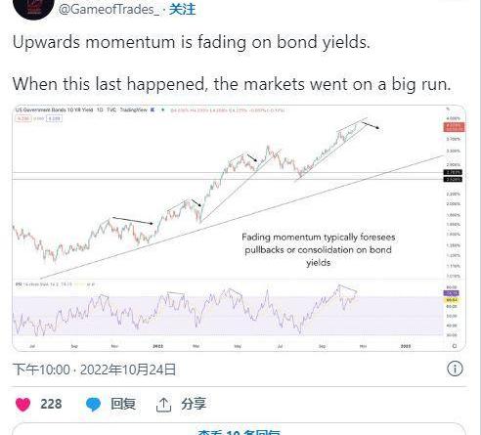
Task: Open the tweet timestamp 2022年10月24日
Action: pos(128,370)
